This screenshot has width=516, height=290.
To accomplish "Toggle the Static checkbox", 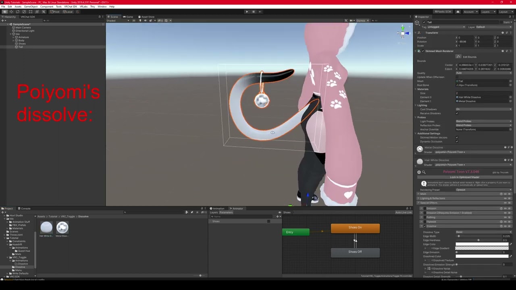I will click(501, 22).
